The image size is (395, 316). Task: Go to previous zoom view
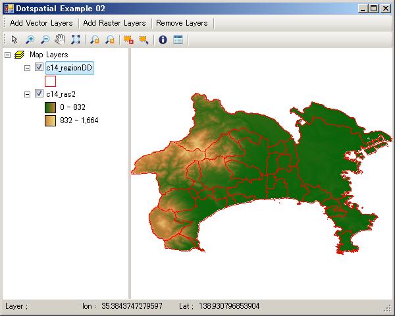point(95,39)
